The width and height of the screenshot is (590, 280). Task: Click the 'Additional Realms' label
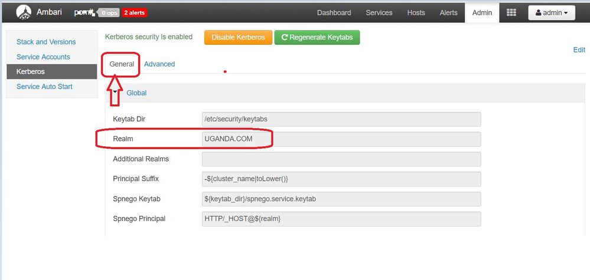coord(141,159)
